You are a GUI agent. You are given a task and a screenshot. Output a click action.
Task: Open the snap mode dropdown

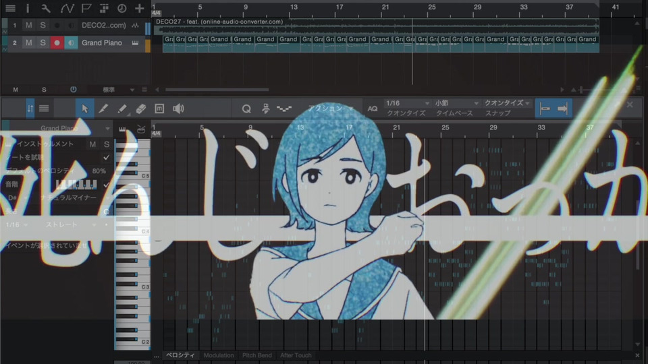507,103
